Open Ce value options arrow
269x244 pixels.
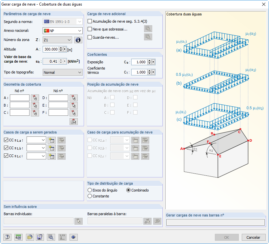pyautogui.click(x=154, y=62)
